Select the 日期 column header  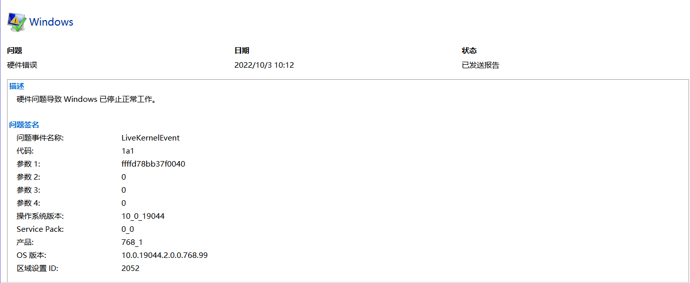(242, 51)
